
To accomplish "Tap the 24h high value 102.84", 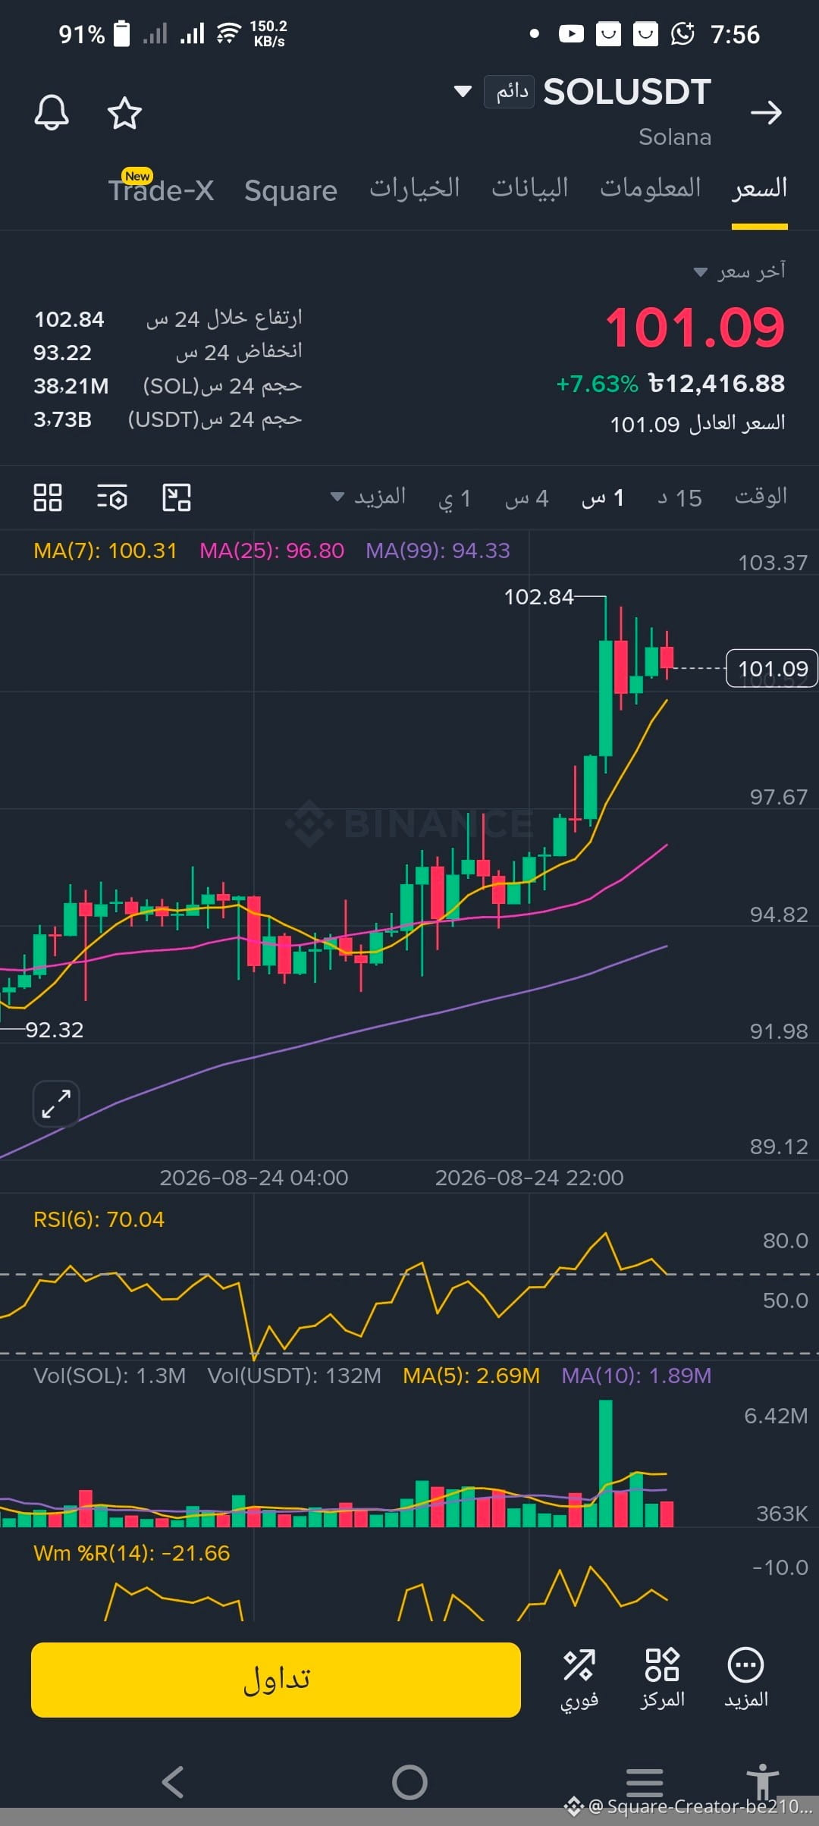I will click(69, 319).
